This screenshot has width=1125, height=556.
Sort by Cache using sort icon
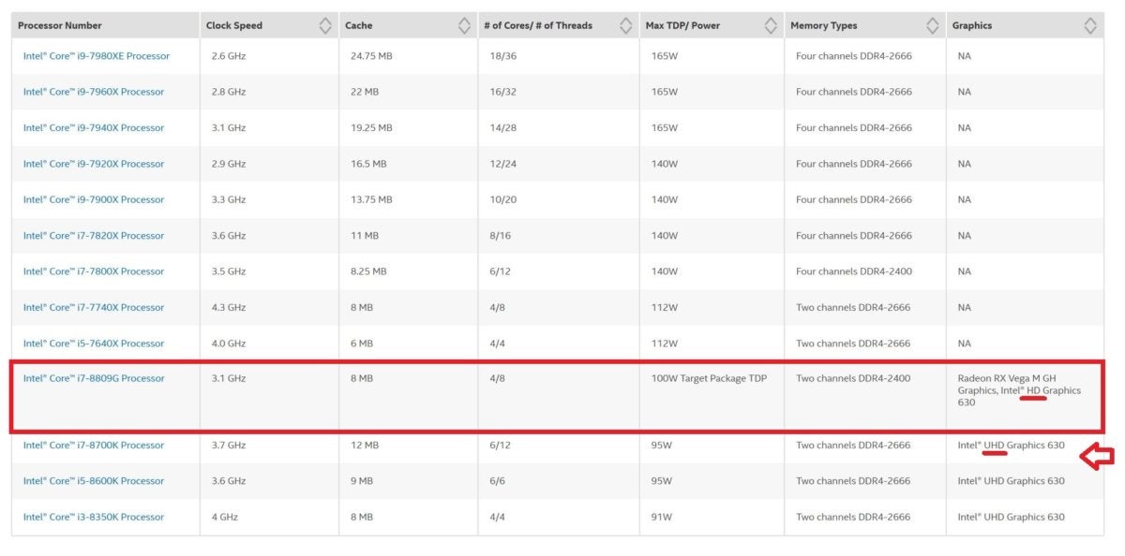click(x=464, y=25)
